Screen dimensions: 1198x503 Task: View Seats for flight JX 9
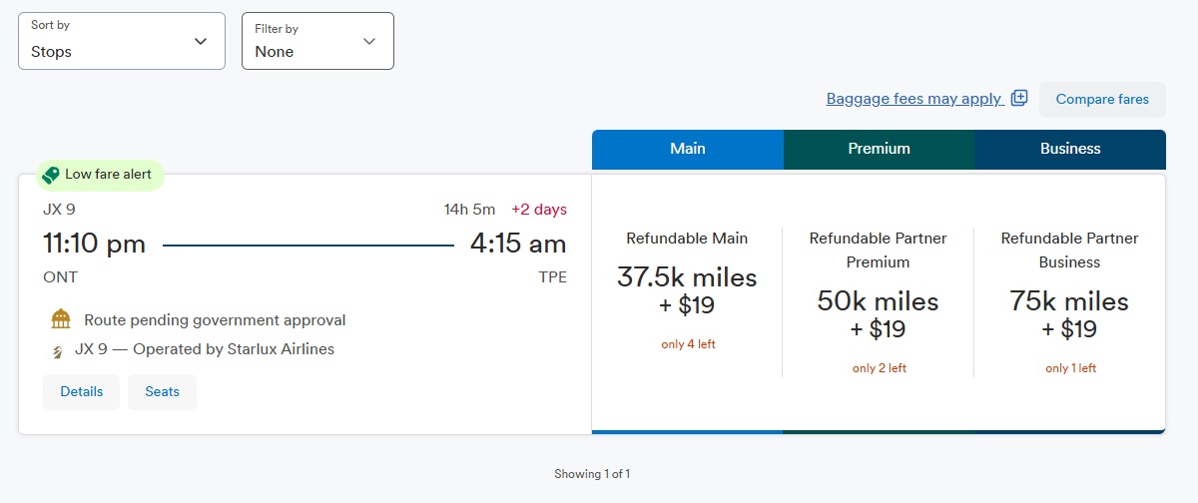click(162, 392)
